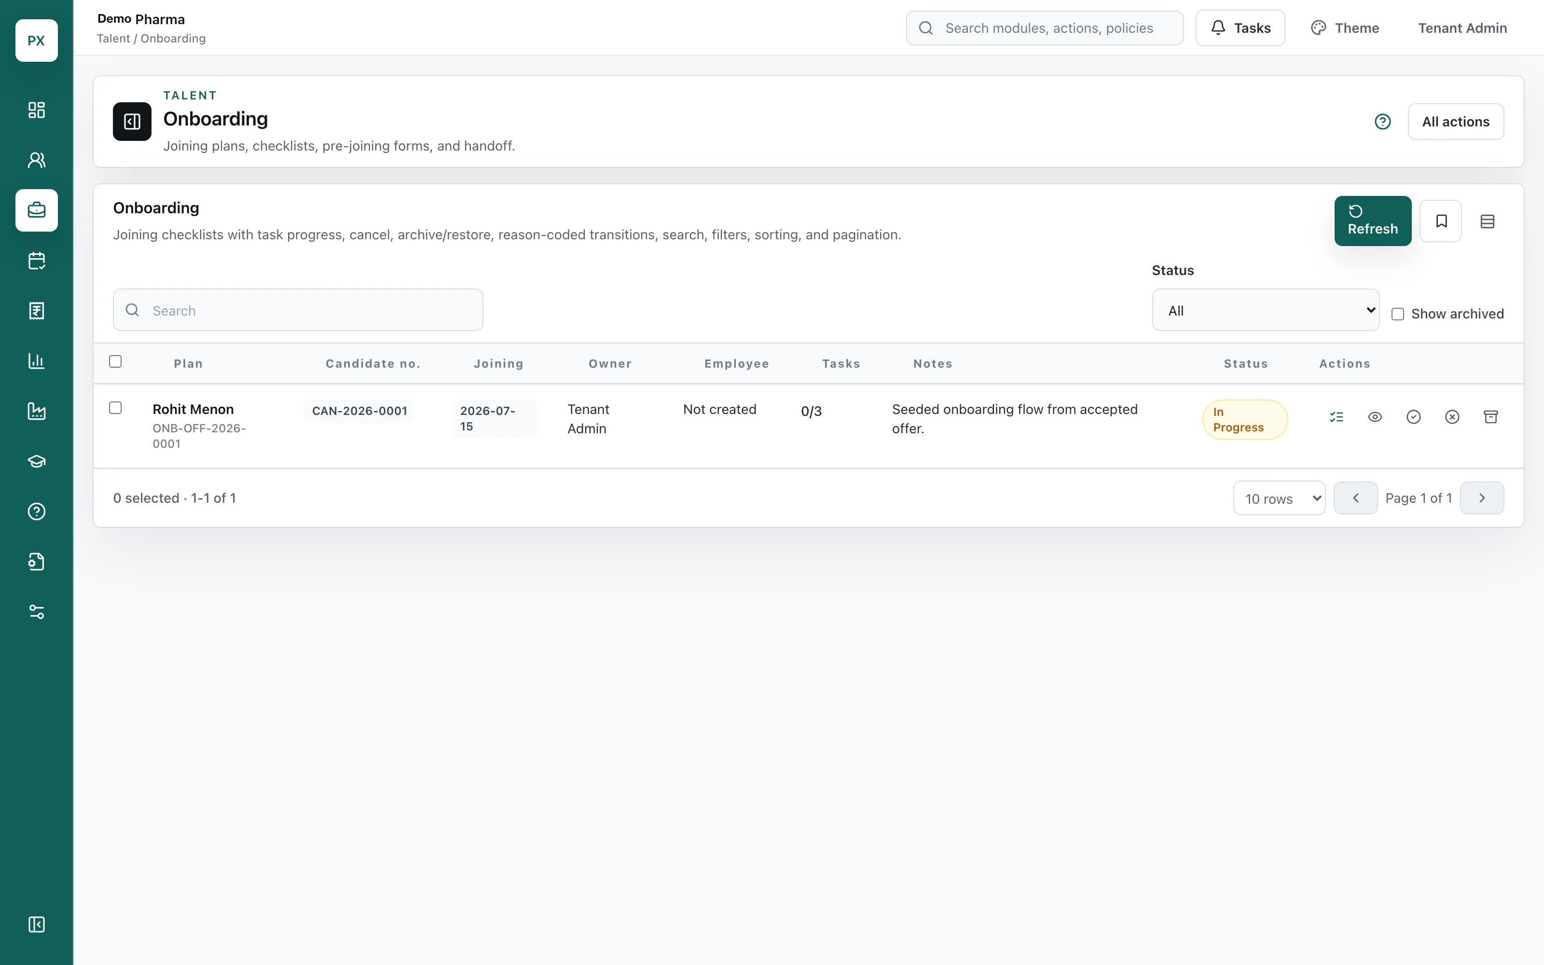
Task: Open the All actions button
Action: pos(1455,121)
